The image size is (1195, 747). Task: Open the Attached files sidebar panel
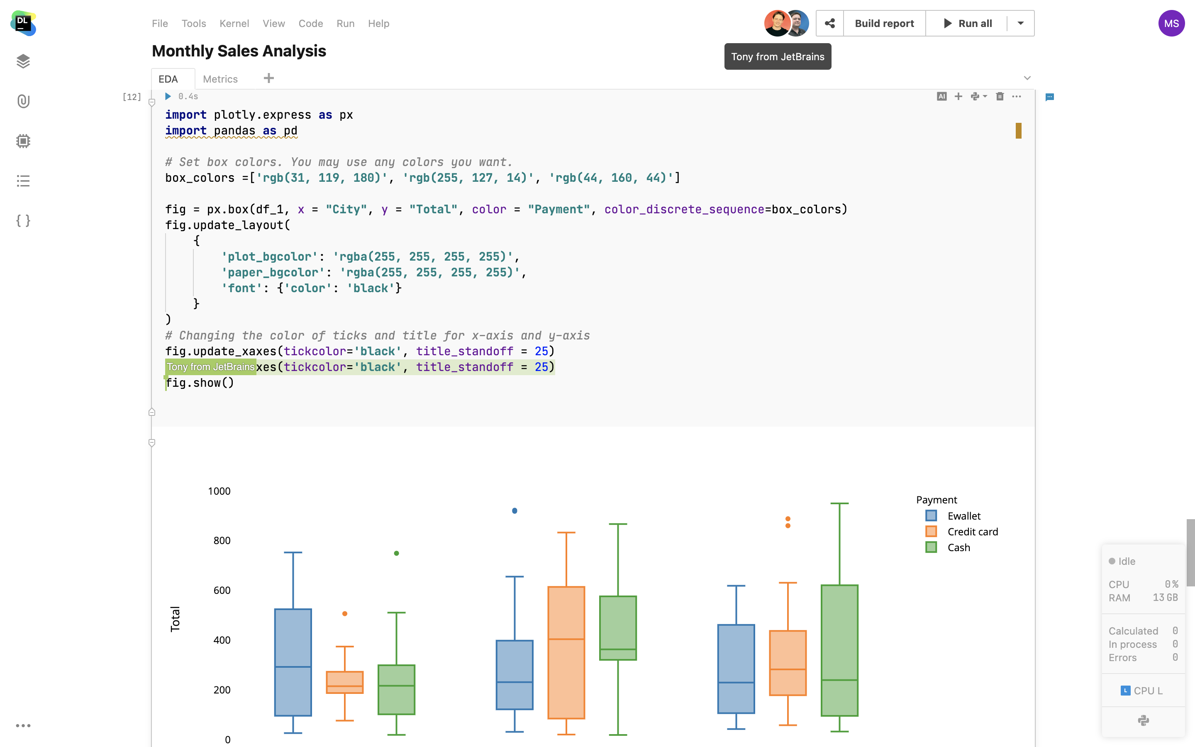[23, 101]
